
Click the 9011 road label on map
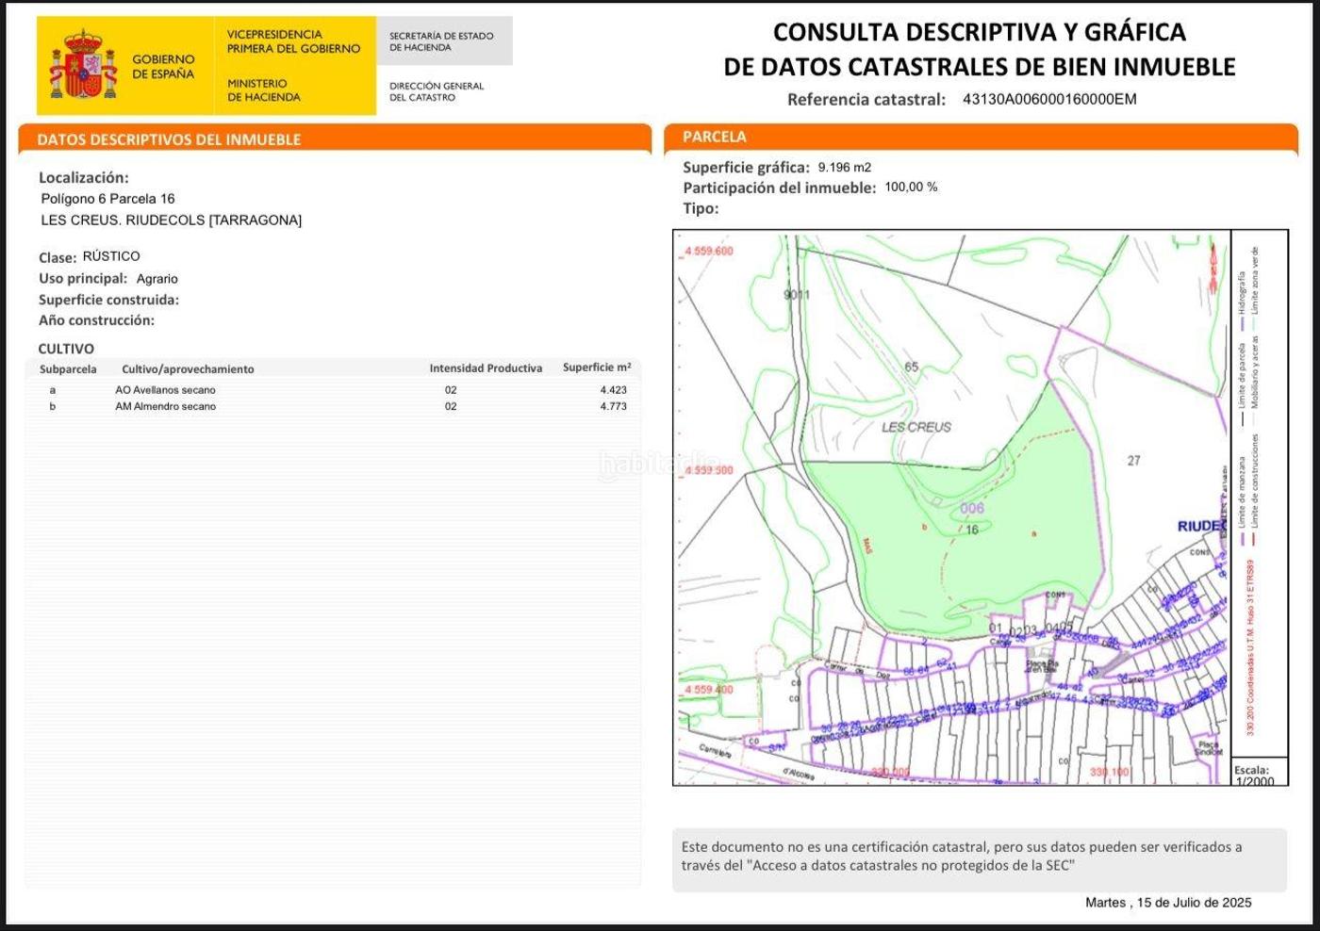797,295
